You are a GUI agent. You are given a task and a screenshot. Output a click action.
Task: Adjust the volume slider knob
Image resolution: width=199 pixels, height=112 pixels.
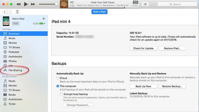[x=56, y=4]
